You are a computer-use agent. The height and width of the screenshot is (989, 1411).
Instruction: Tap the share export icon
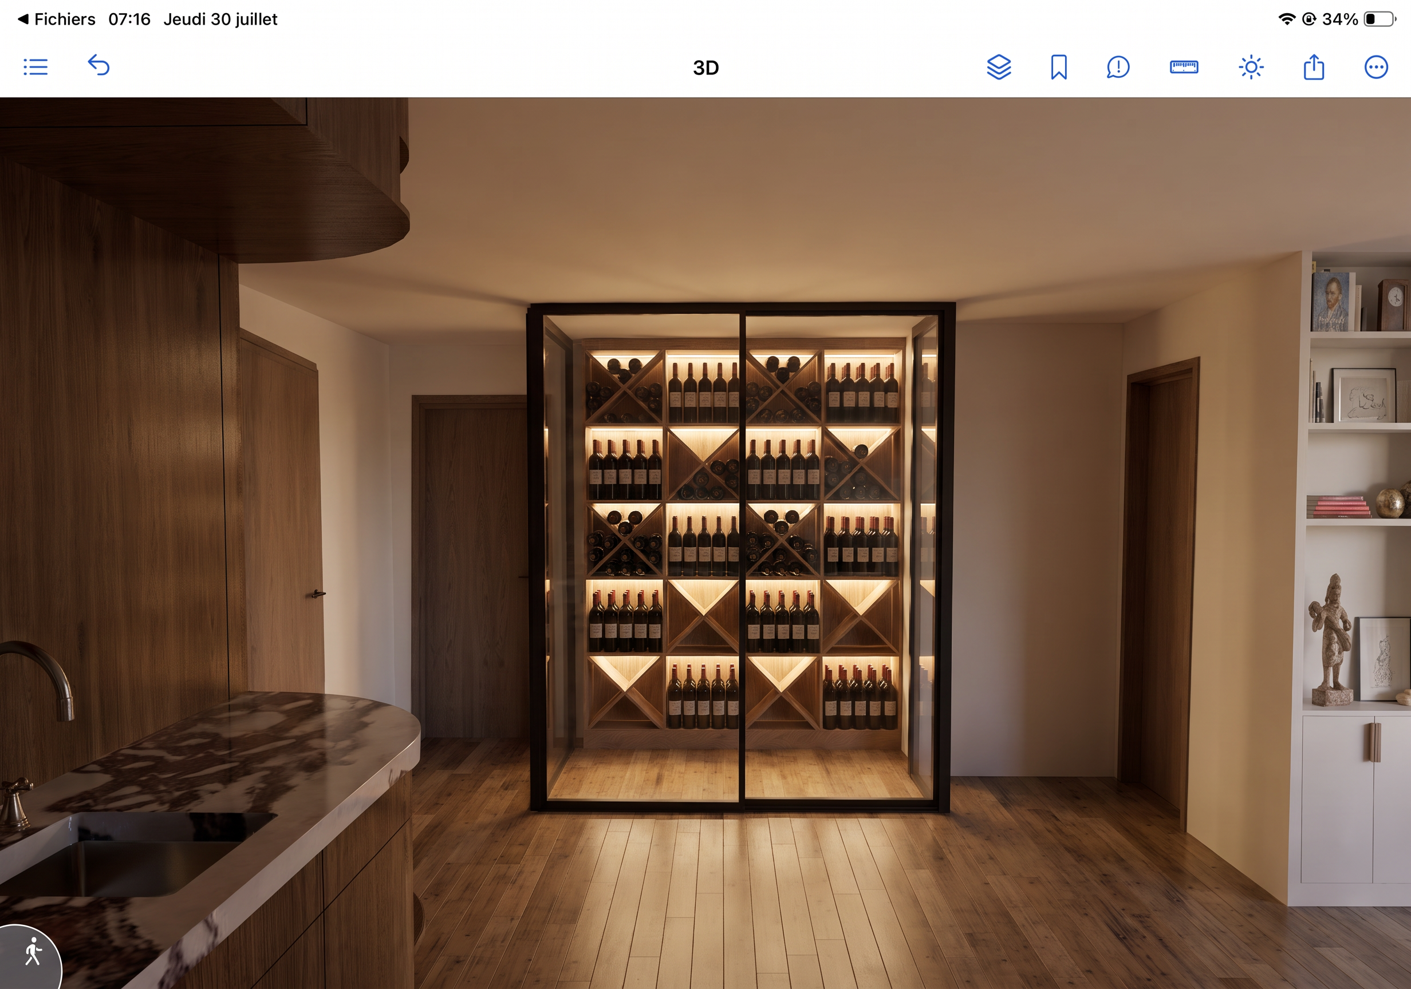click(x=1313, y=66)
